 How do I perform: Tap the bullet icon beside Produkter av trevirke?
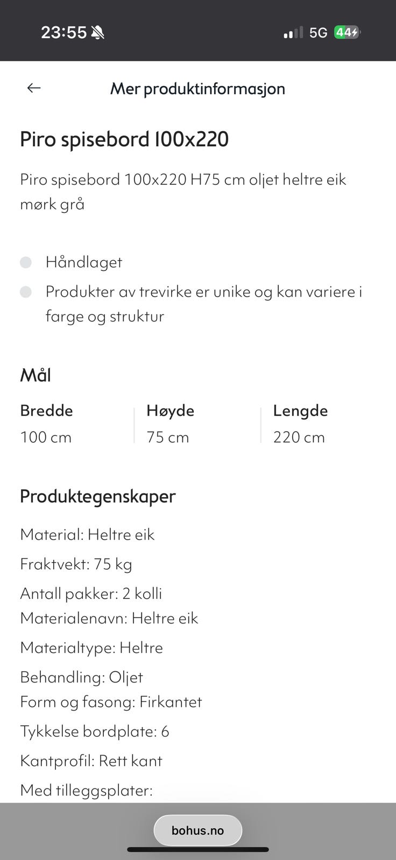tap(25, 292)
